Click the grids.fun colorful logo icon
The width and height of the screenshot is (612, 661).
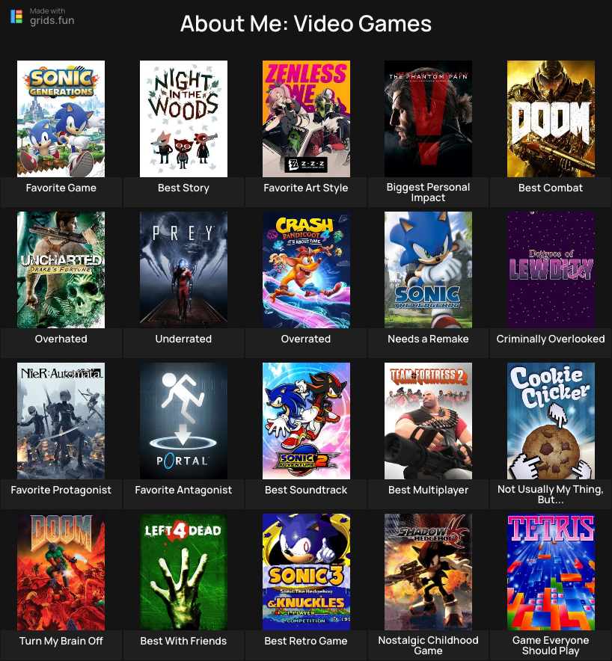click(x=16, y=16)
